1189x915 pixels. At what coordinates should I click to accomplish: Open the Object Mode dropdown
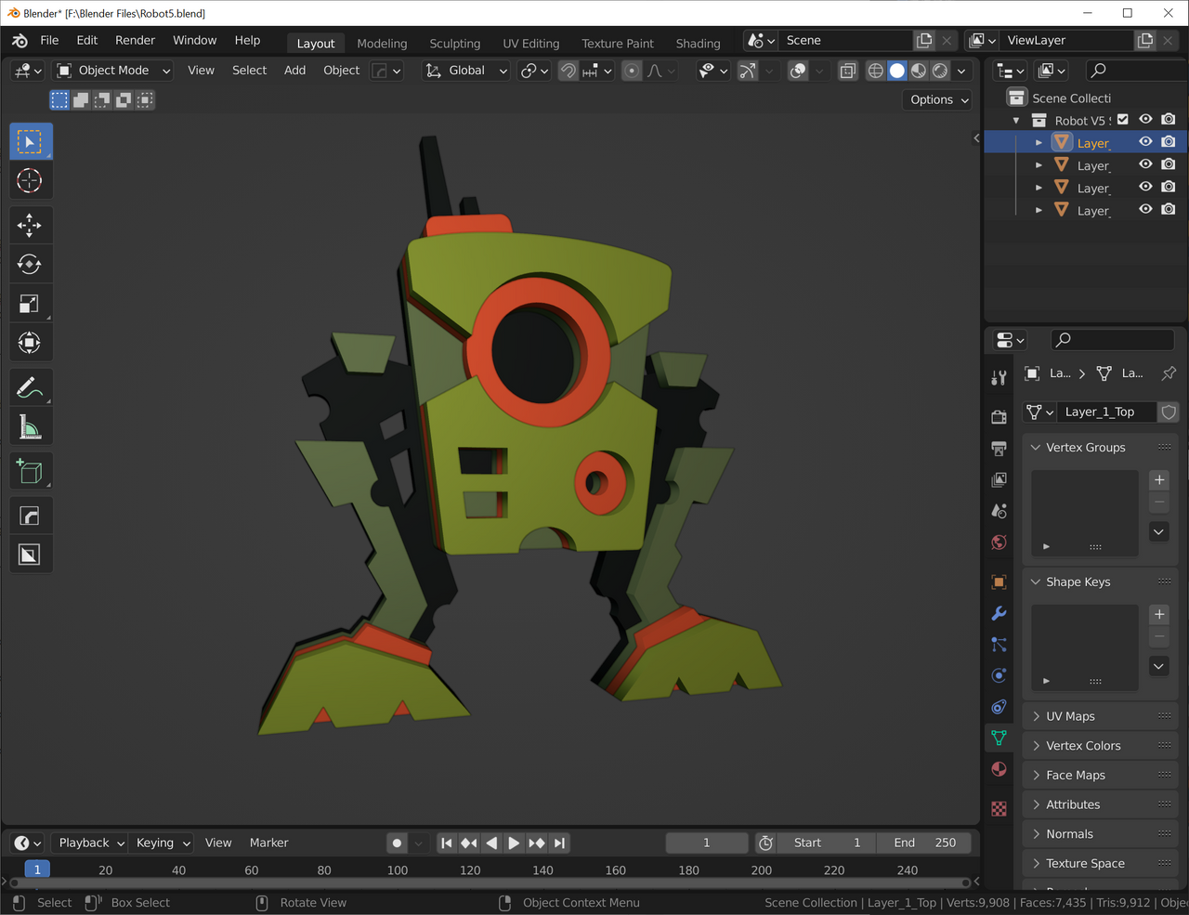click(x=113, y=71)
